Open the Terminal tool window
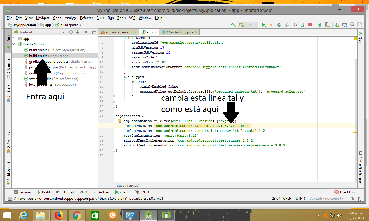This screenshot has width=369, height=221. [x=23, y=192]
